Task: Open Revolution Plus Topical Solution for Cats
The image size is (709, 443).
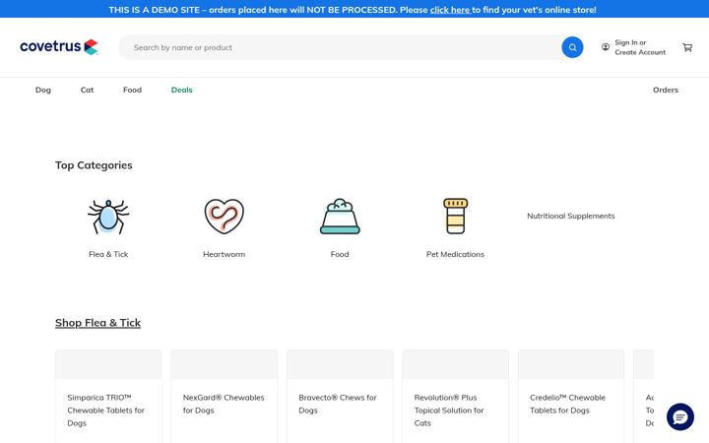Action: point(449,411)
